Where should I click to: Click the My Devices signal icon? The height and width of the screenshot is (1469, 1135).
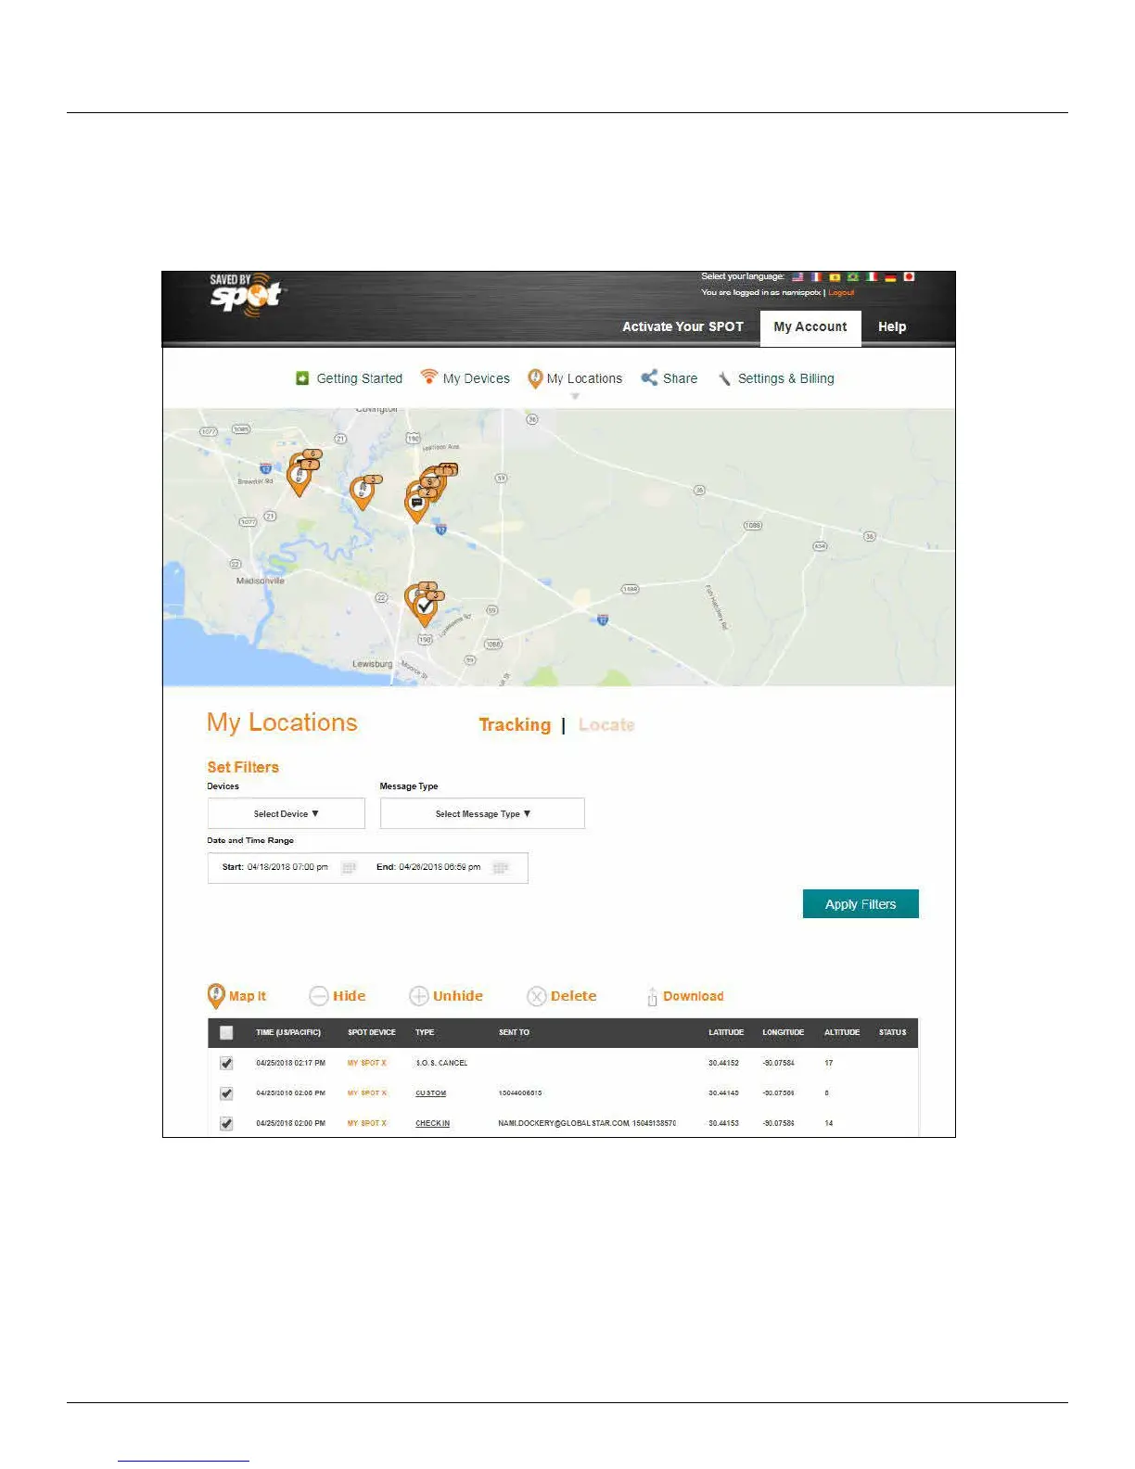pos(428,377)
